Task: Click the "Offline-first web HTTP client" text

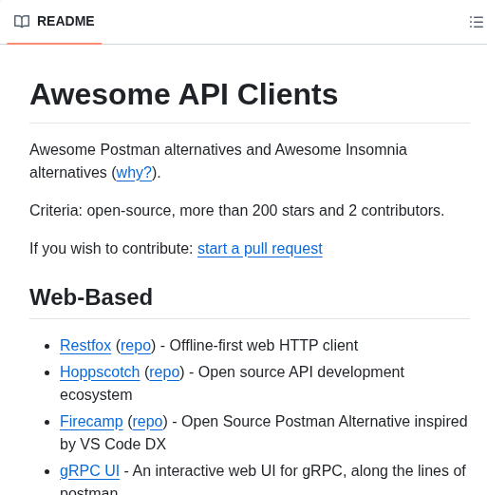Action: (x=264, y=345)
